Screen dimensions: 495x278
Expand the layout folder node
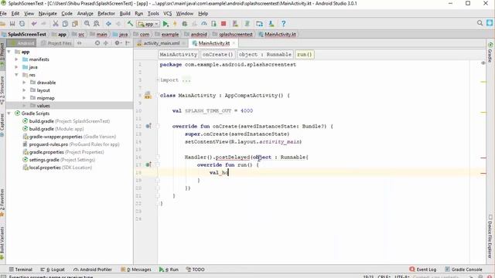click(24, 90)
